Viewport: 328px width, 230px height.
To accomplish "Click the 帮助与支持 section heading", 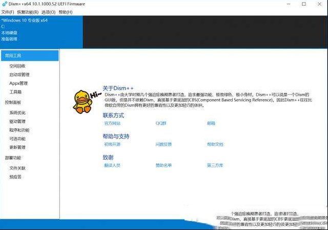I will [x=116, y=137].
